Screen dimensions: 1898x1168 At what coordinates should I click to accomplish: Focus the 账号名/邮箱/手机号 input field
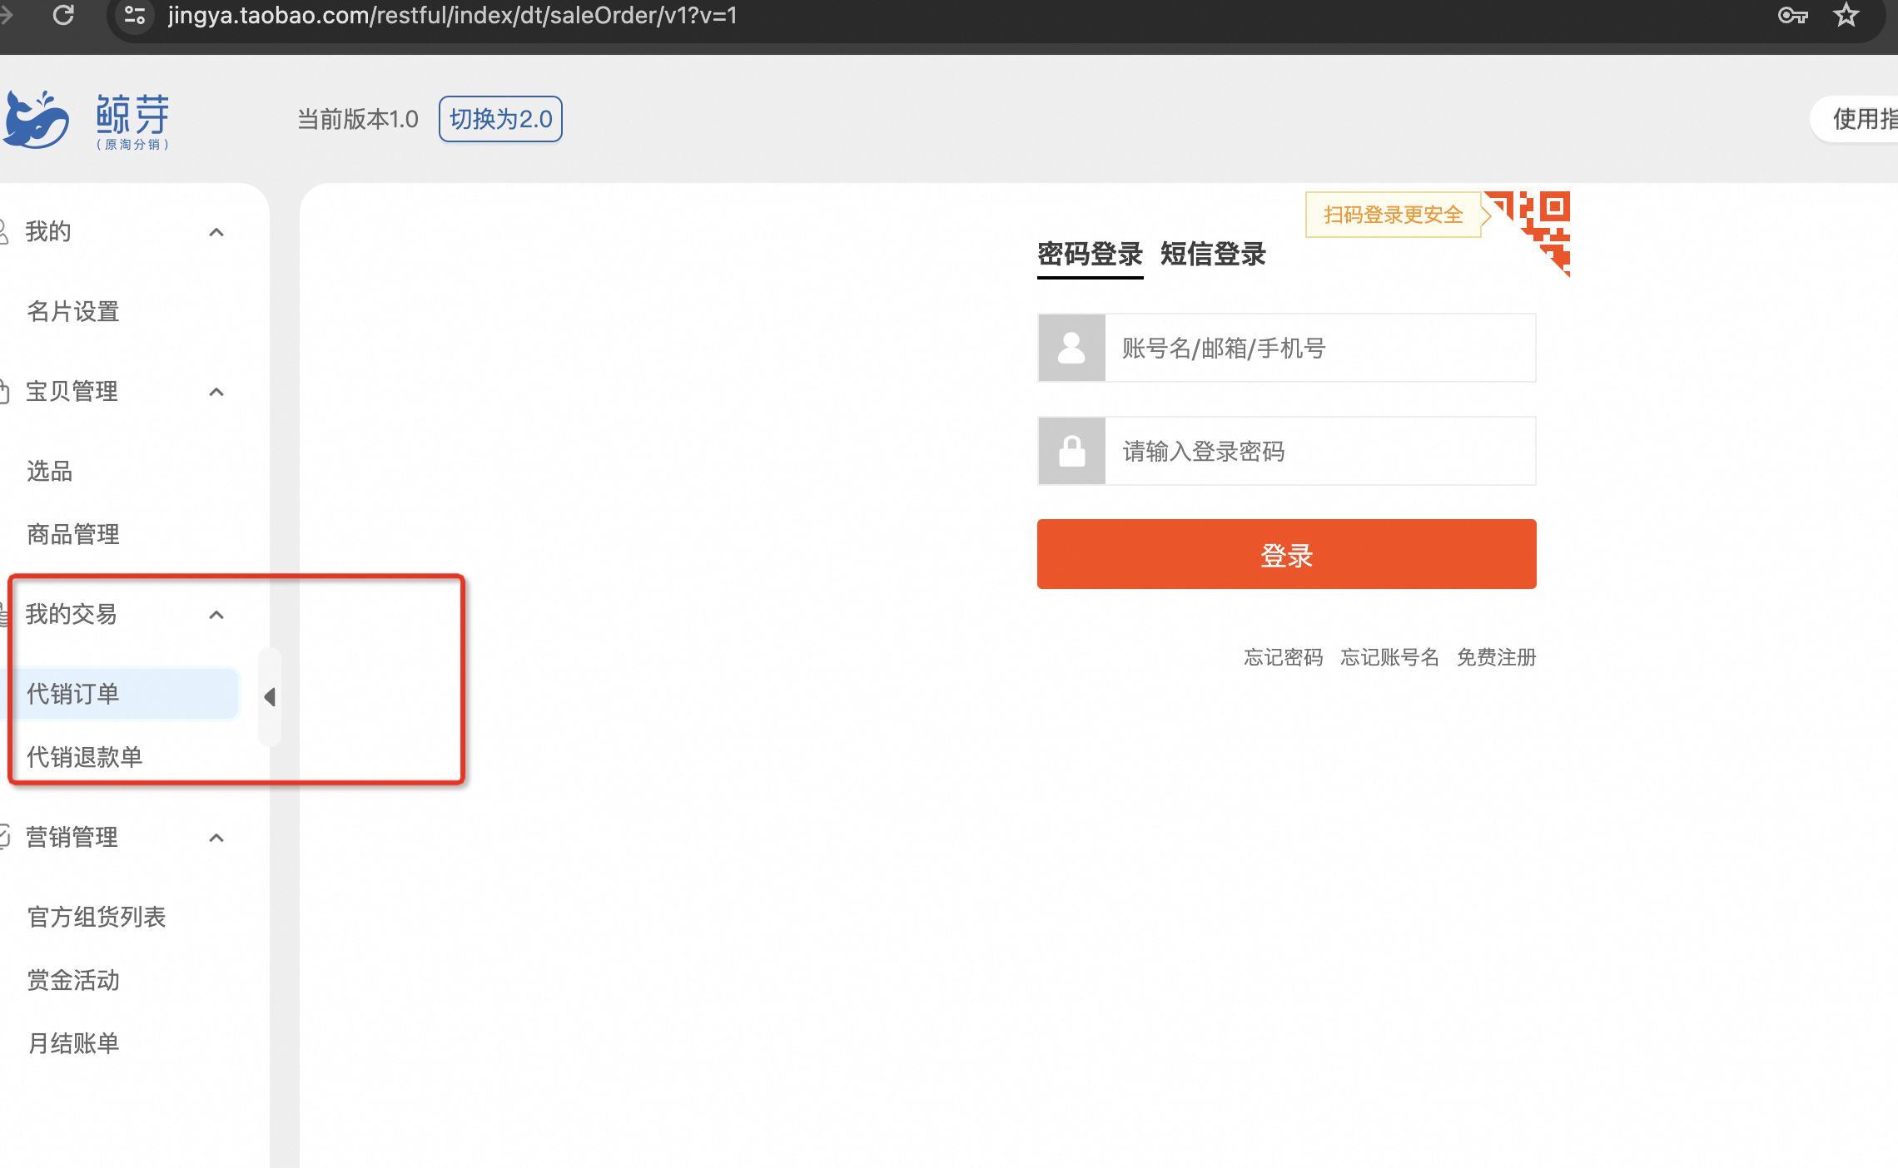click(1320, 348)
